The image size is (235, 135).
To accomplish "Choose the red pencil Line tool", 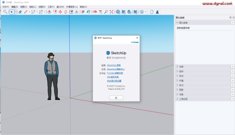I will pyautogui.click(x=26, y=12).
